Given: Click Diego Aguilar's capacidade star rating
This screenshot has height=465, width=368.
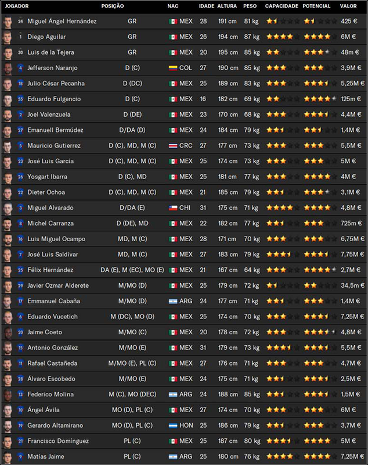Looking at the screenshot, I should point(283,37).
